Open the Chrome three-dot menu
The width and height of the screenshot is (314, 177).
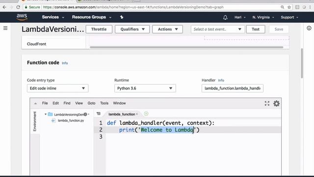(310, 7)
